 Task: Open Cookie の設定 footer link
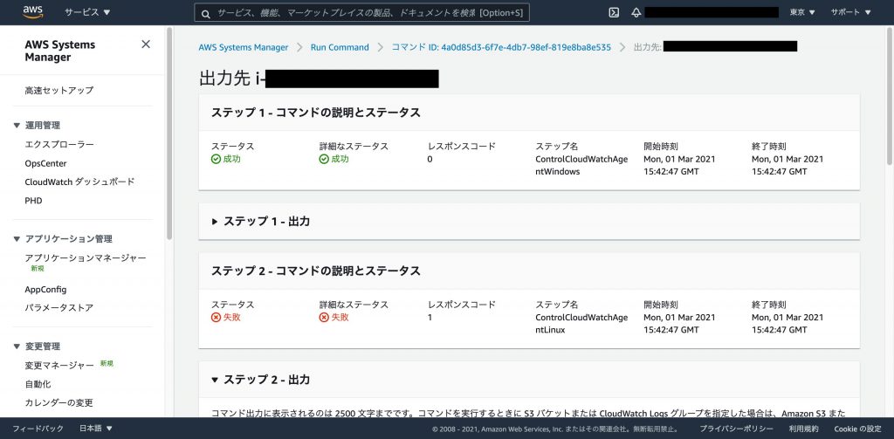[x=857, y=429]
